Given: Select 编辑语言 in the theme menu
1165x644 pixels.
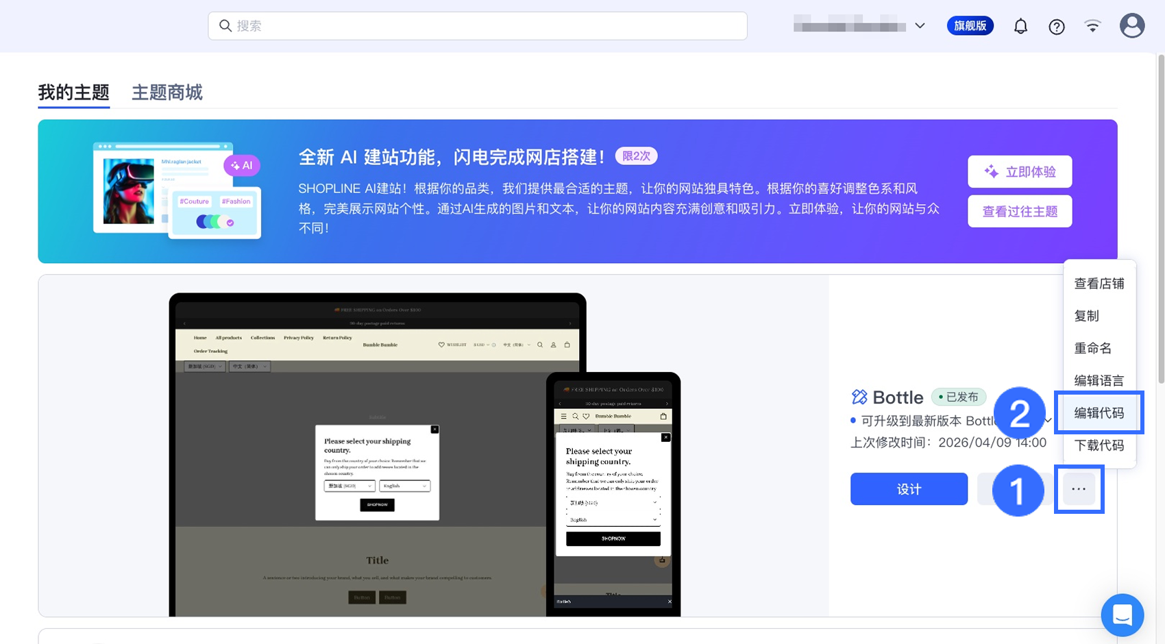Looking at the screenshot, I should point(1099,381).
